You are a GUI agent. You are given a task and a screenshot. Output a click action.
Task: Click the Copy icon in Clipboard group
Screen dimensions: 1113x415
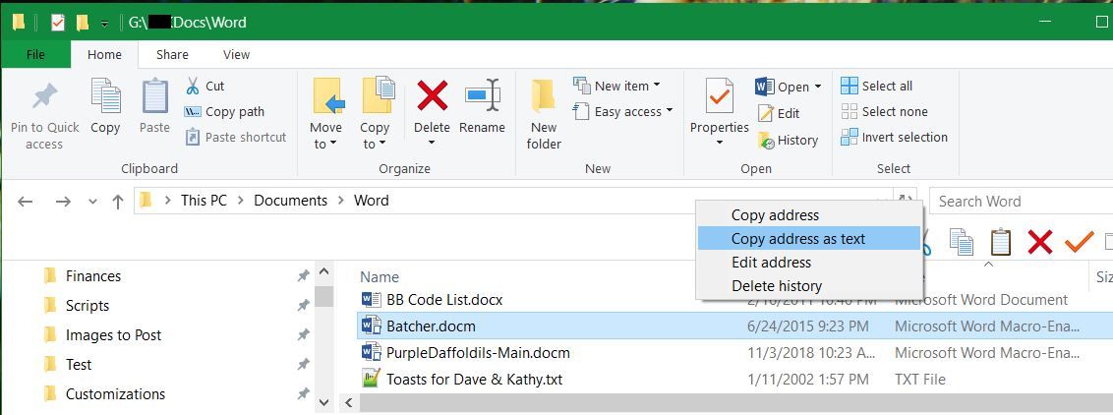pos(105,98)
